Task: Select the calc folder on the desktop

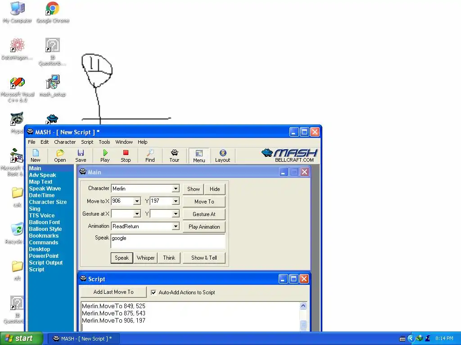Action: click(x=18, y=197)
